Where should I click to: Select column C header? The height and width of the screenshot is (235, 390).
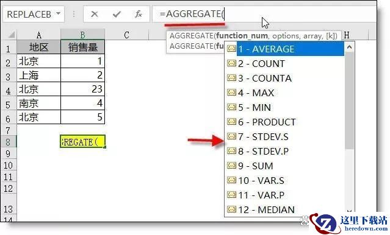click(x=126, y=35)
